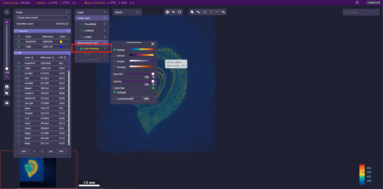Enable the TissueMask image layer checkbox
The height and width of the screenshot is (189, 383).
point(82,24)
